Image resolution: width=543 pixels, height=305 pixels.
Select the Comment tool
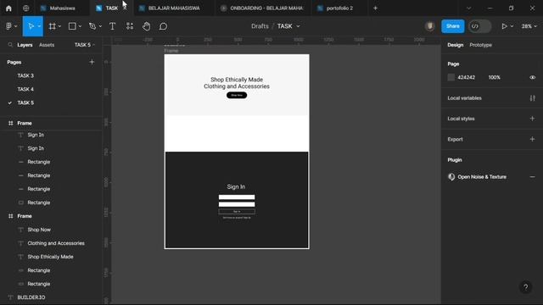click(163, 26)
